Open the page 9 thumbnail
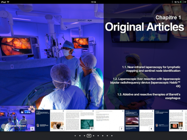Image resolution: width=187 pixels, height=140 pixels. tap(171, 120)
